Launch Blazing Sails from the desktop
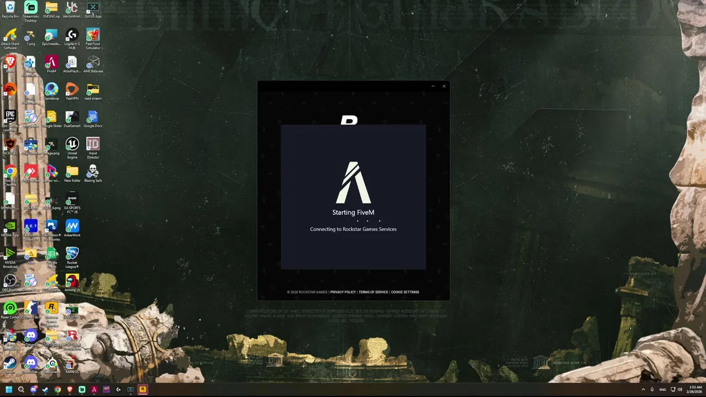706x397 pixels. [x=93, y=174]
